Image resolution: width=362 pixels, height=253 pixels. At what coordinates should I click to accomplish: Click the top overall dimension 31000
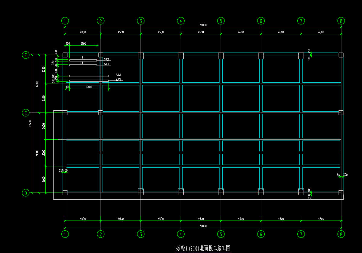coord(203,25)
